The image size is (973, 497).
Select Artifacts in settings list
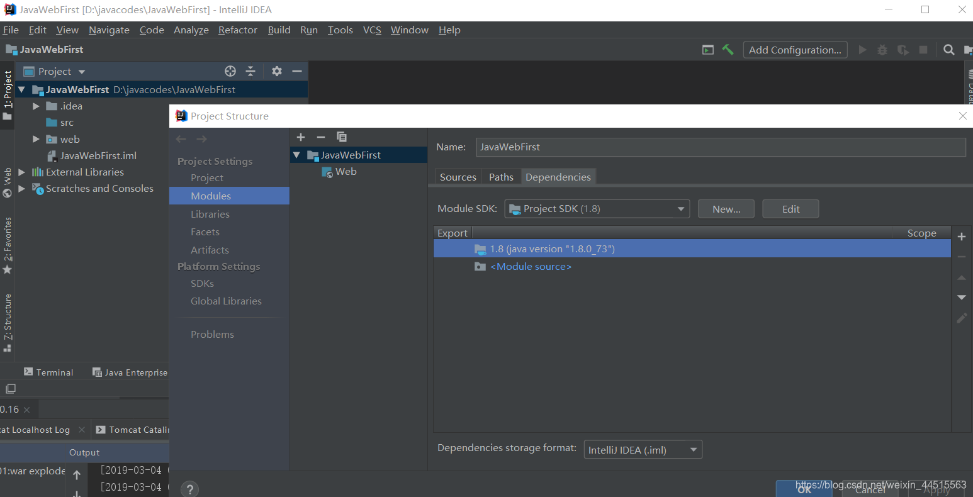pos(210,250)
